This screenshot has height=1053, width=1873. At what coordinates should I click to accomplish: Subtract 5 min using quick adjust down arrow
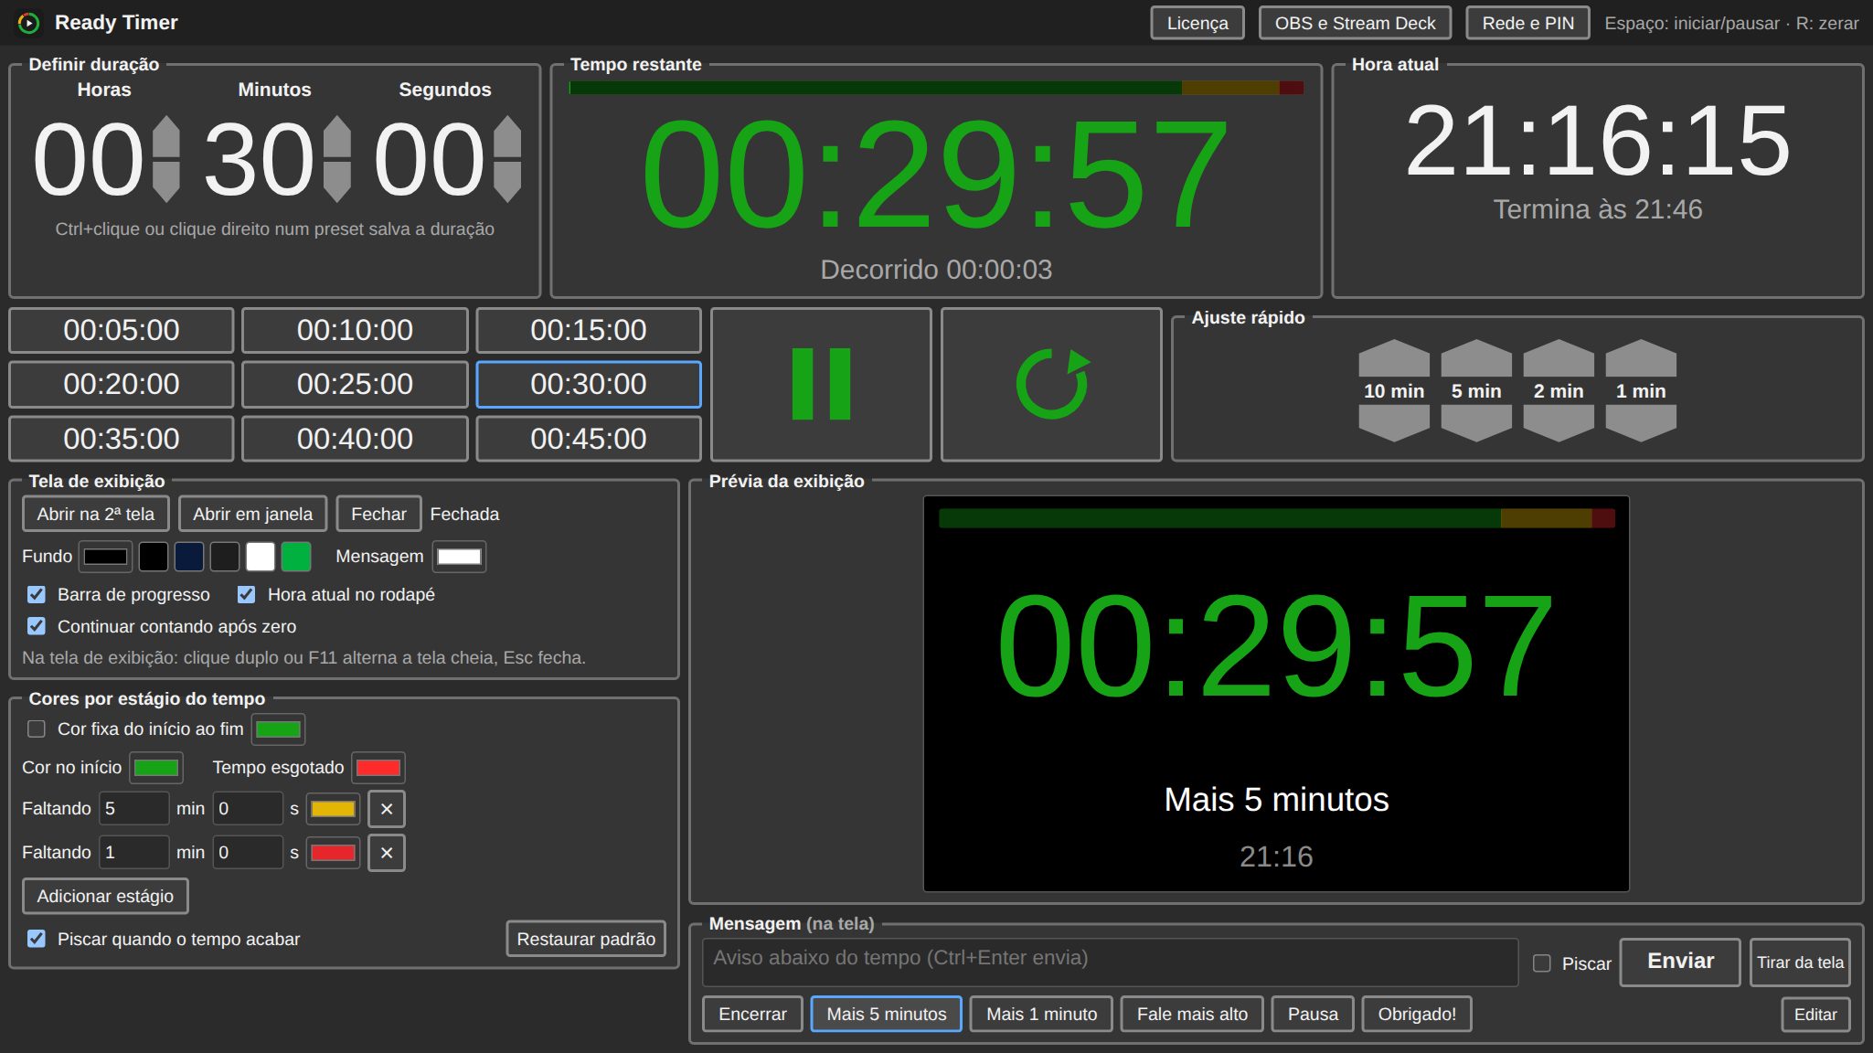1476,423
